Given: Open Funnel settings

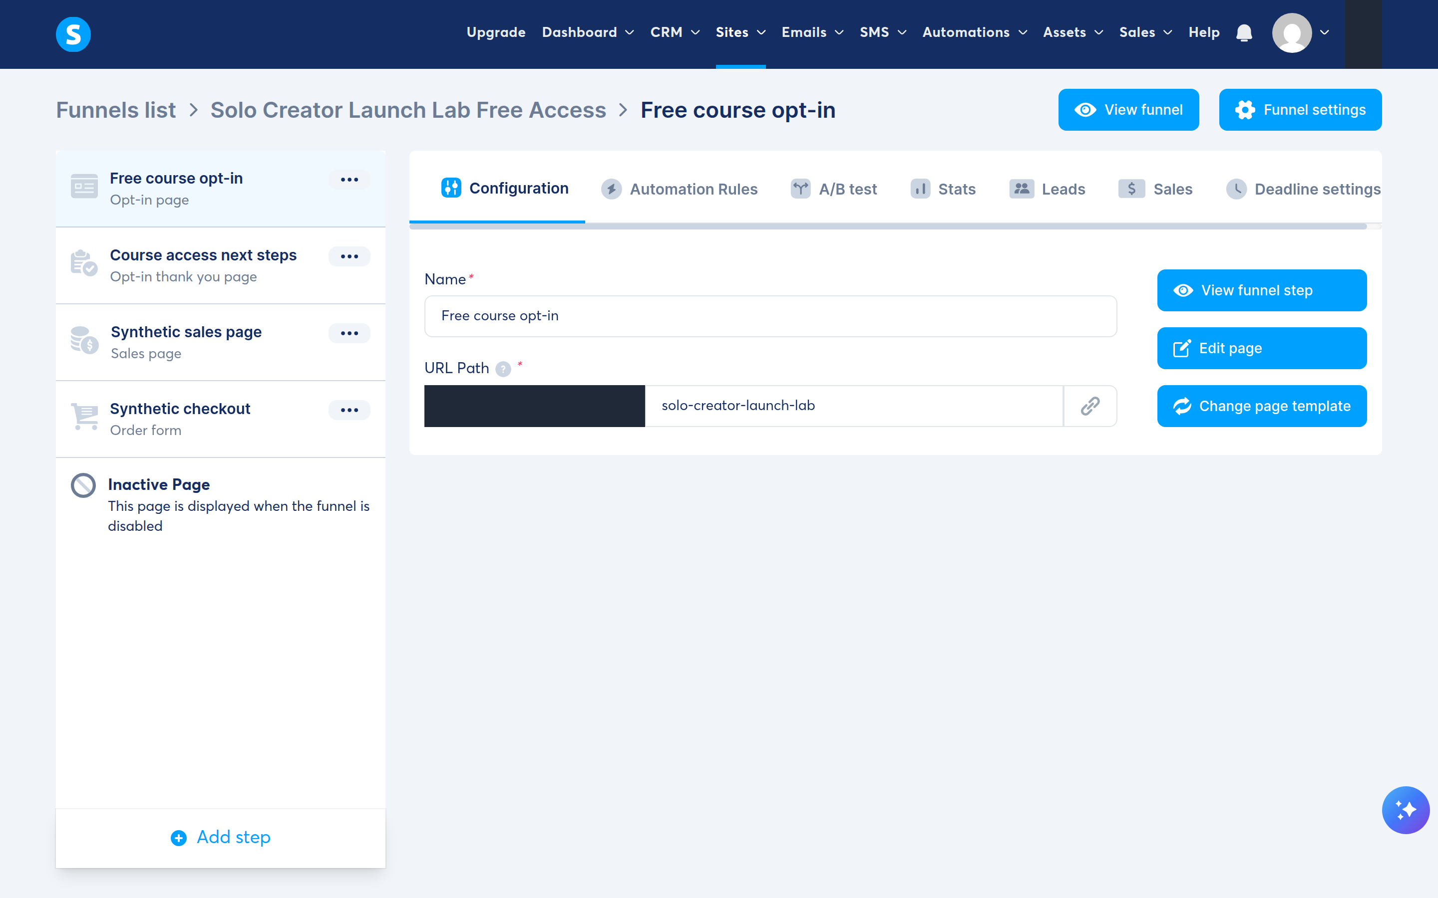Looking at the screenshot, I should tap(1300, 110).
